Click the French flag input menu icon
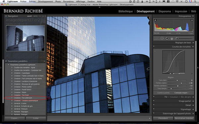This screenshot has height=124, width=199. click(x=190, y=2)
